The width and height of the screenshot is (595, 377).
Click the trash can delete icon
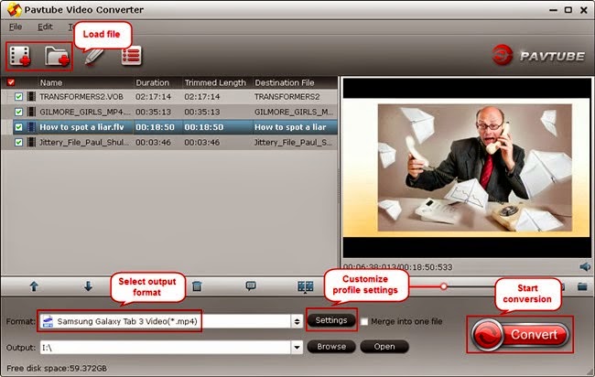tap(197, 286)
